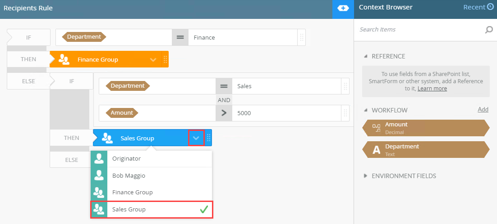
Task: Collapse the REFERENCE section
Action: [x=366, y=56]
